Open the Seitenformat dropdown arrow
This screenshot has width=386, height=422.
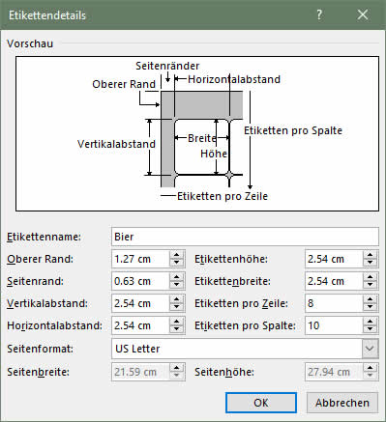tap(370, 349)
